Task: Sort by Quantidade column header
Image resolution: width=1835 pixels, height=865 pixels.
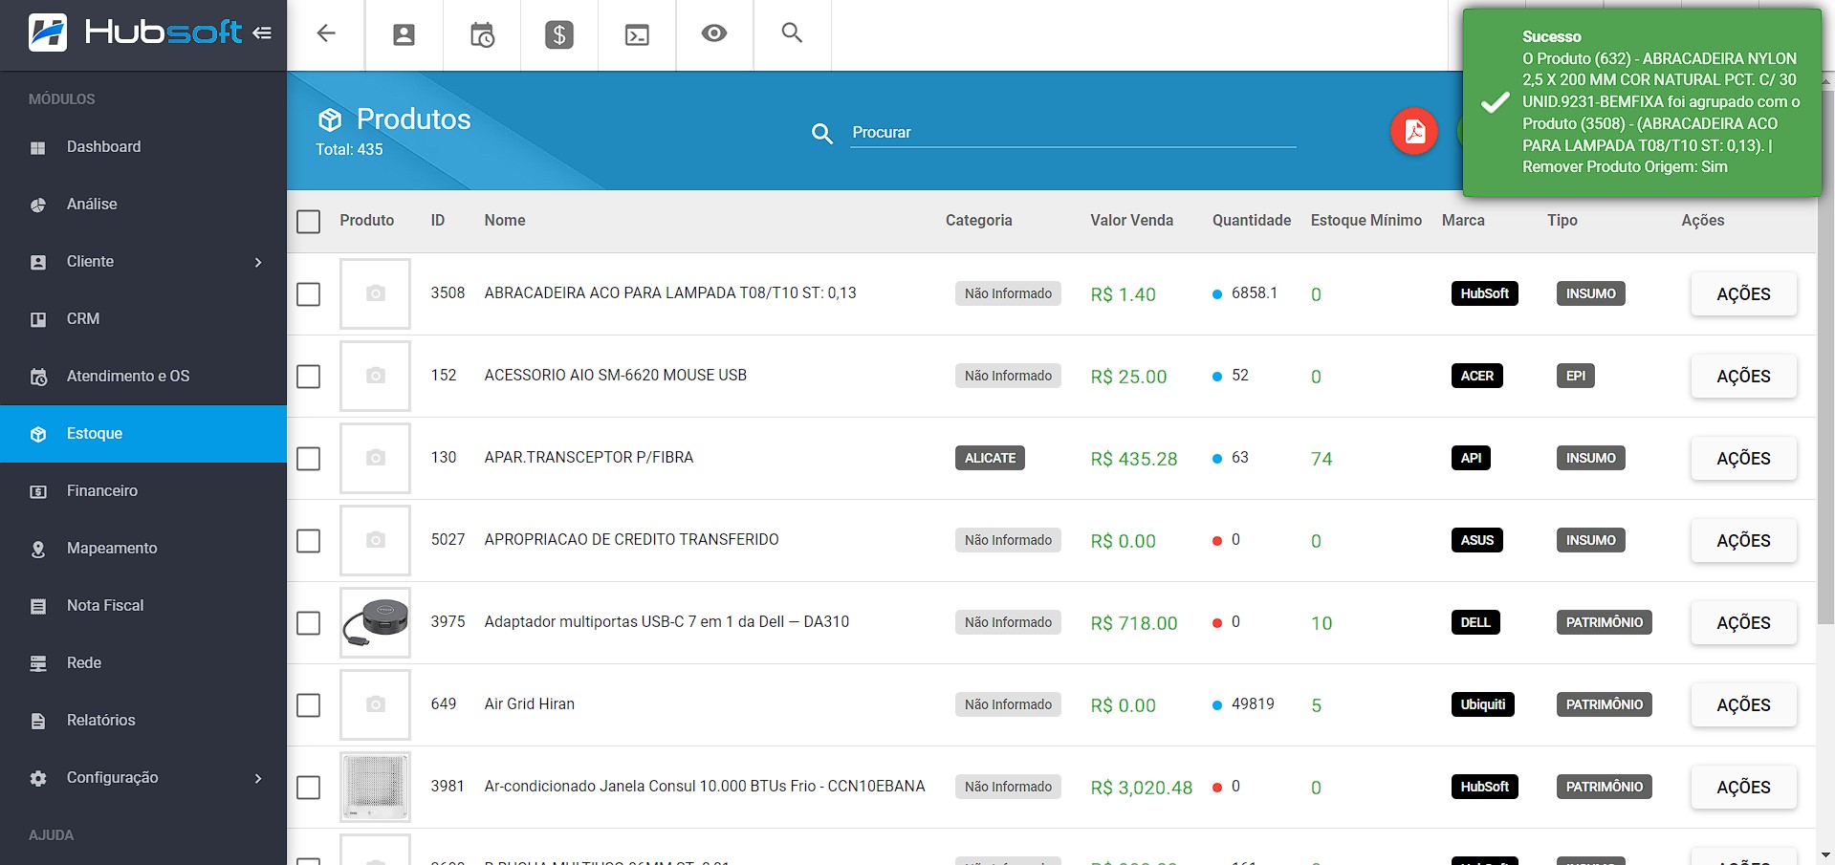Action: 1252,221
